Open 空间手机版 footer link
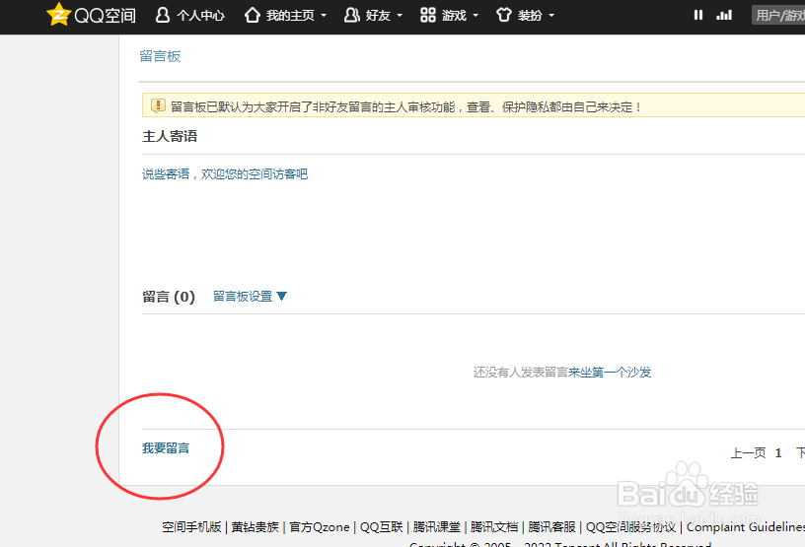Image resolution: width=805 pixels, height=547 pixels. pyautogui.click(x=191, y=527)
